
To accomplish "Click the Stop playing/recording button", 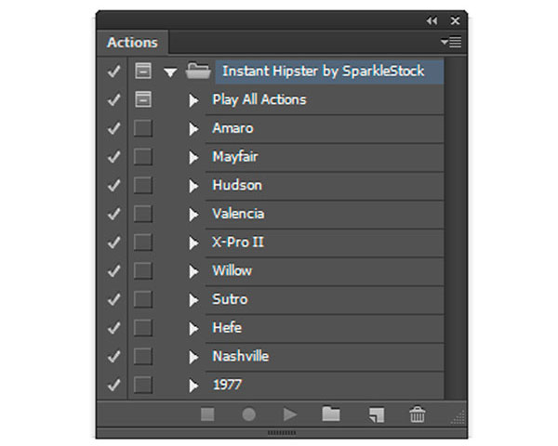I will point(207,414).
